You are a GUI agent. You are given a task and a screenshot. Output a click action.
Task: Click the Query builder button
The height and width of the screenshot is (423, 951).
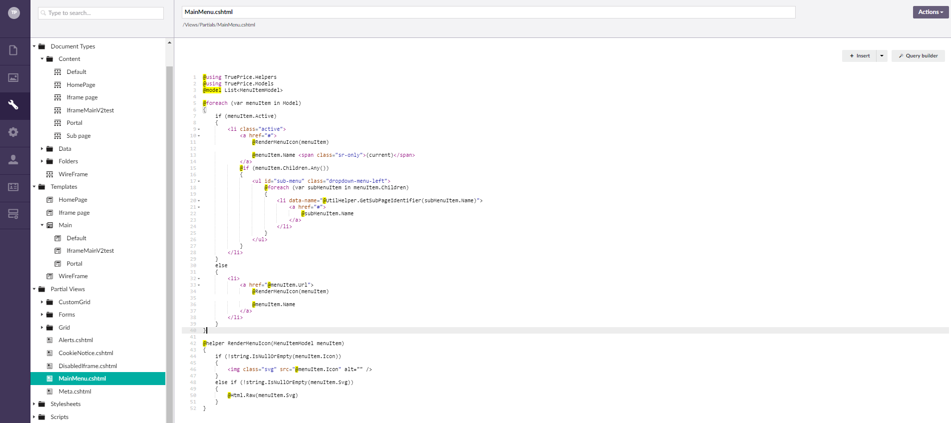click(918, 56)
